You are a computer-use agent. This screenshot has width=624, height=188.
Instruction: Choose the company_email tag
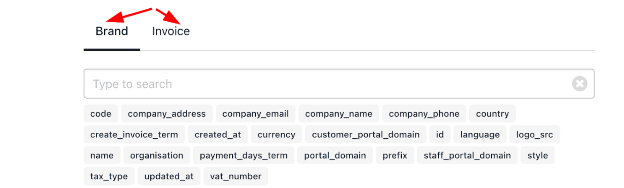point(255,114)
